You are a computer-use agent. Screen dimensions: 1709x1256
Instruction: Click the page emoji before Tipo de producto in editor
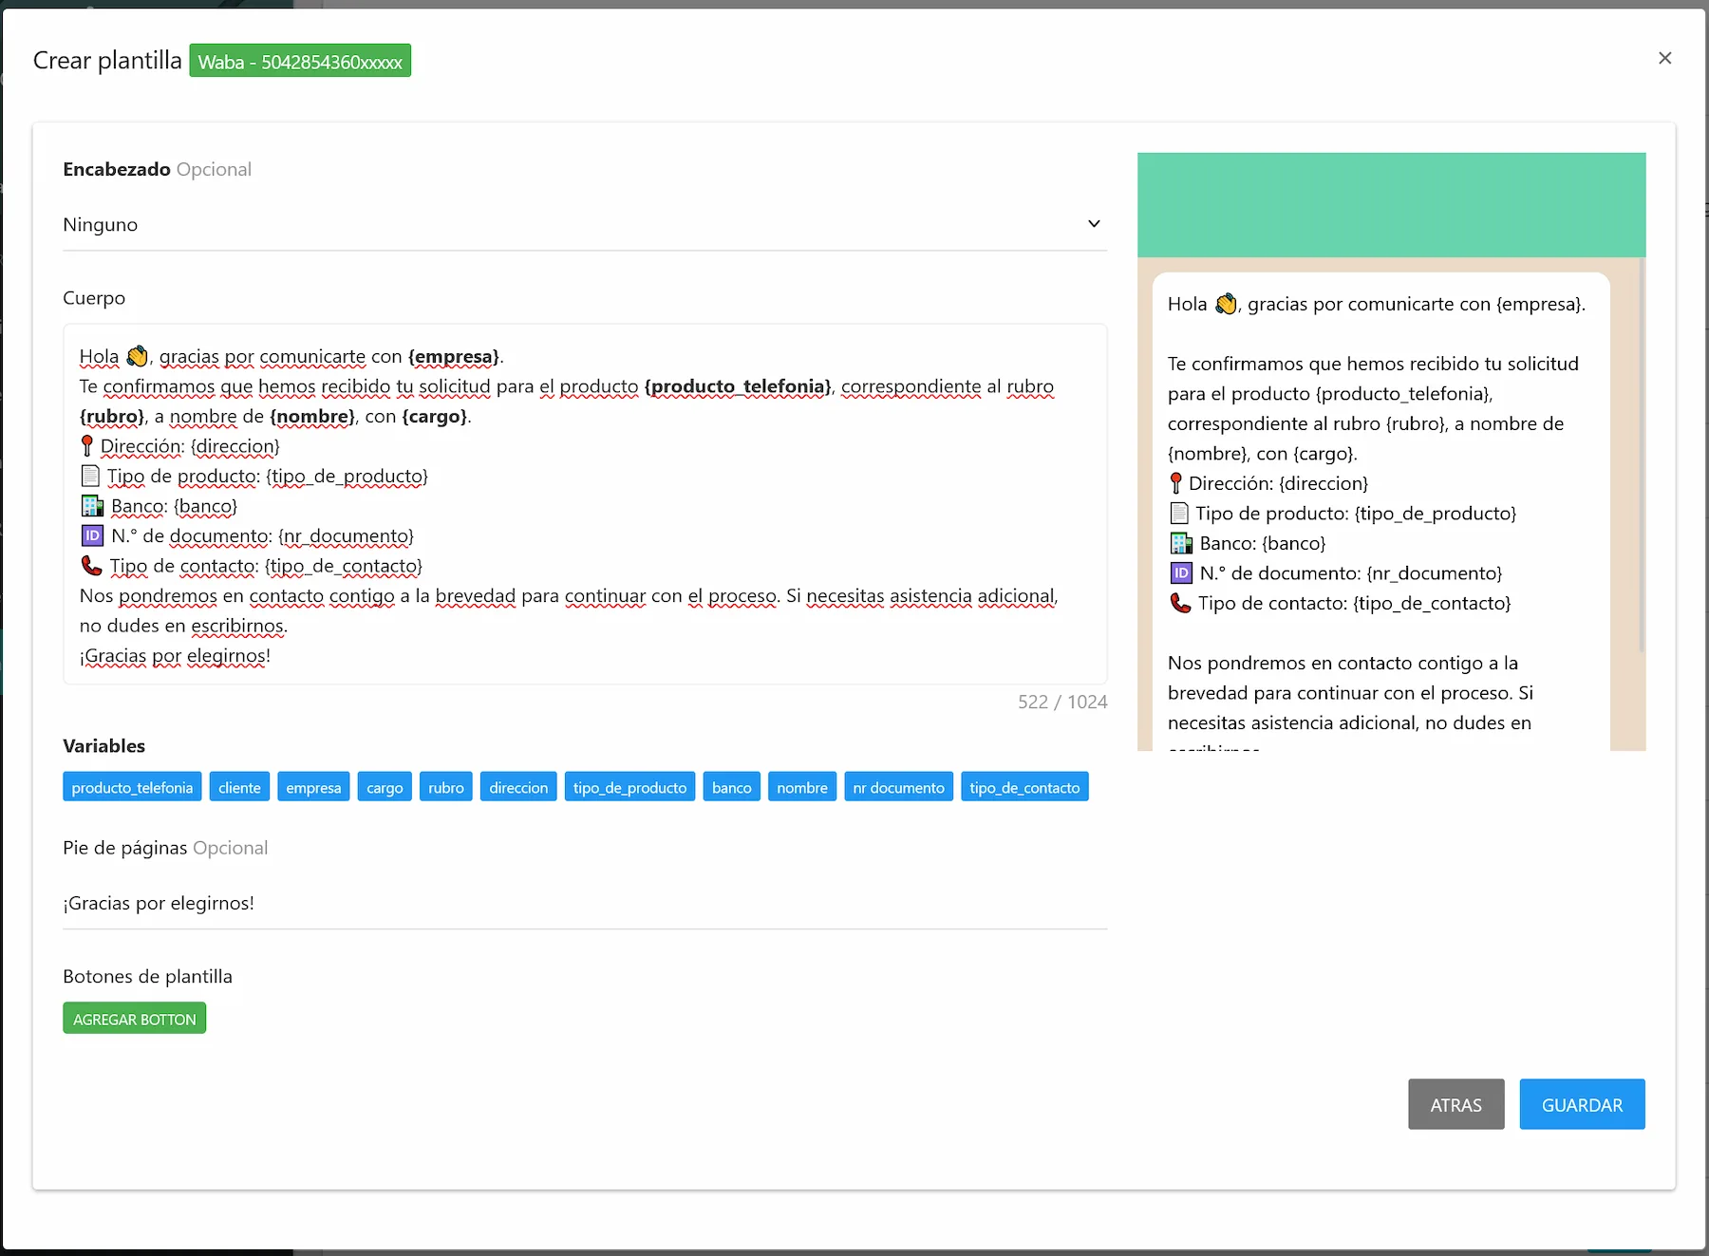[90, 475]
